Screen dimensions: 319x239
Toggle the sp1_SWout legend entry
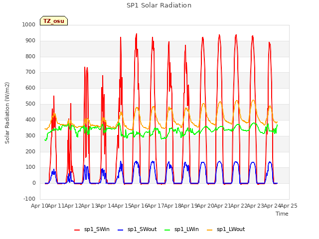click(x=137, y=230)
